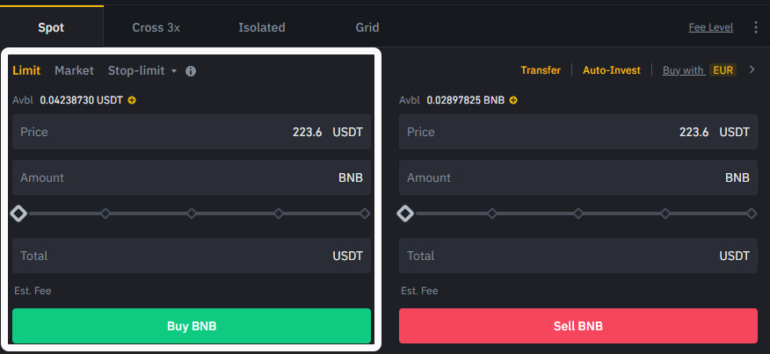The image size is (770, 354).
Task: Click the plus icon next to BNB balance
Action: 513,100
